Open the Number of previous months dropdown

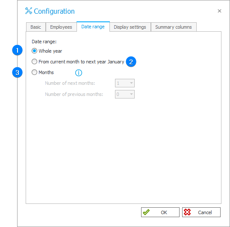pyautogui.click(x=125, y=94)
